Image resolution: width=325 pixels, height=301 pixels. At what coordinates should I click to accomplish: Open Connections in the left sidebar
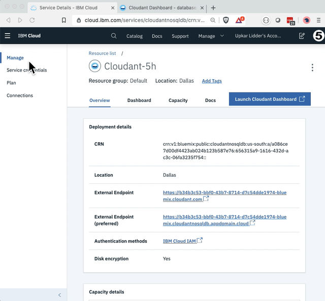point(20,95)
